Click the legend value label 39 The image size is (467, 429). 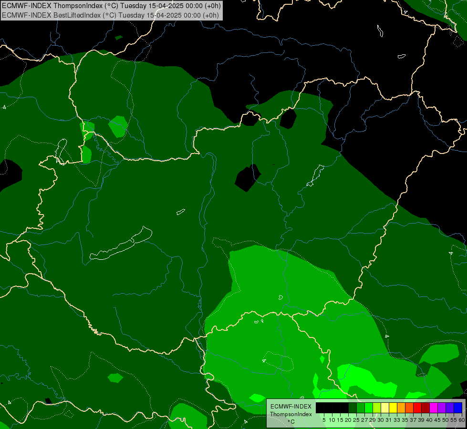[421, 420]
